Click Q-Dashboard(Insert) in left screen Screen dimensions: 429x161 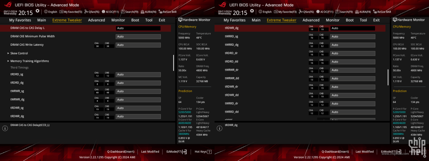[x=121, y=152]
